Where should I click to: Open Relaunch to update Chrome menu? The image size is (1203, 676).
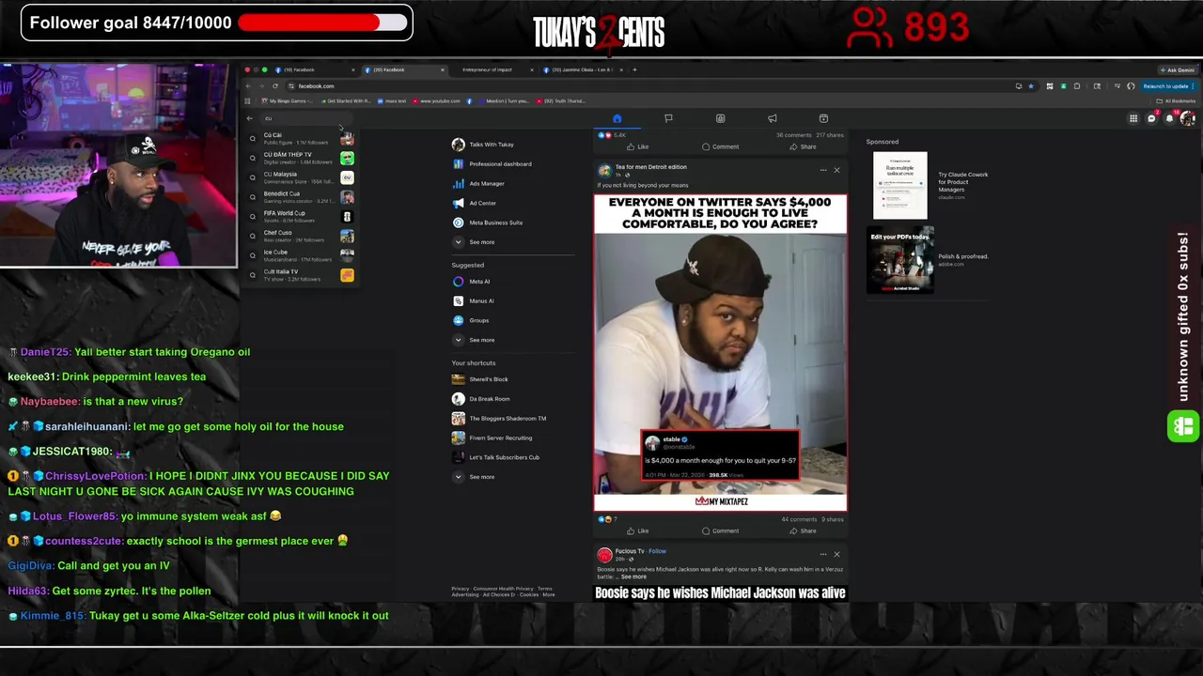click(x=1167, y=86)
